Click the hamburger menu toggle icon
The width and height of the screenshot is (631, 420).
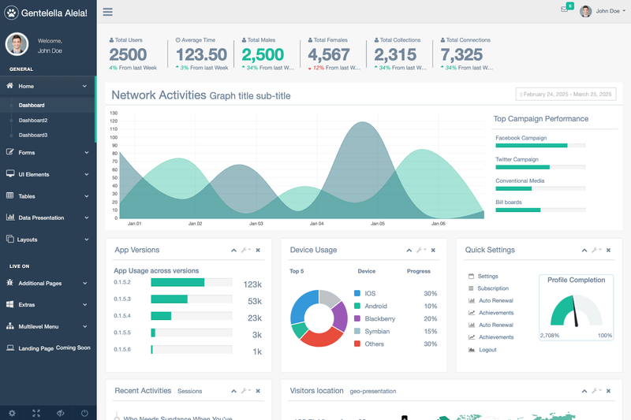(x=107, y=12)
